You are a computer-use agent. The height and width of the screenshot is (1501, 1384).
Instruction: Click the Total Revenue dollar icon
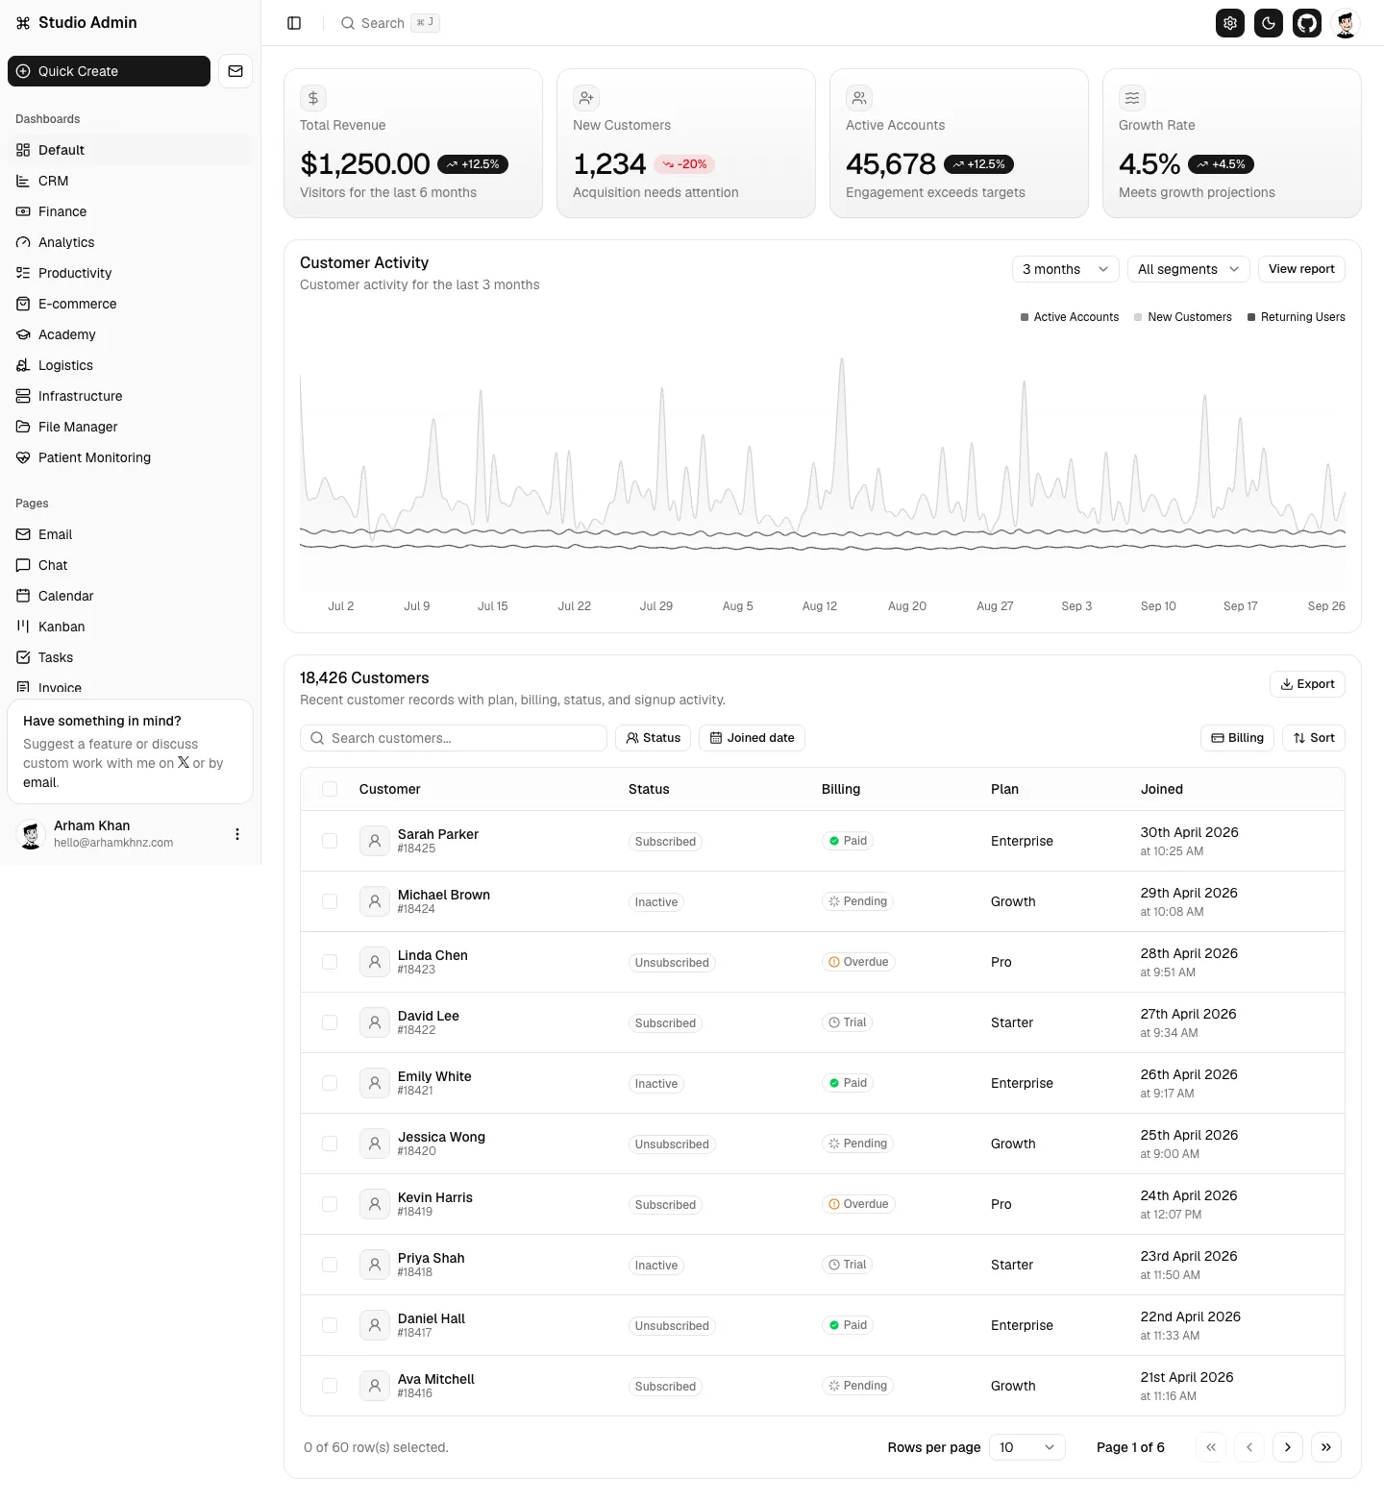(313, 98)
